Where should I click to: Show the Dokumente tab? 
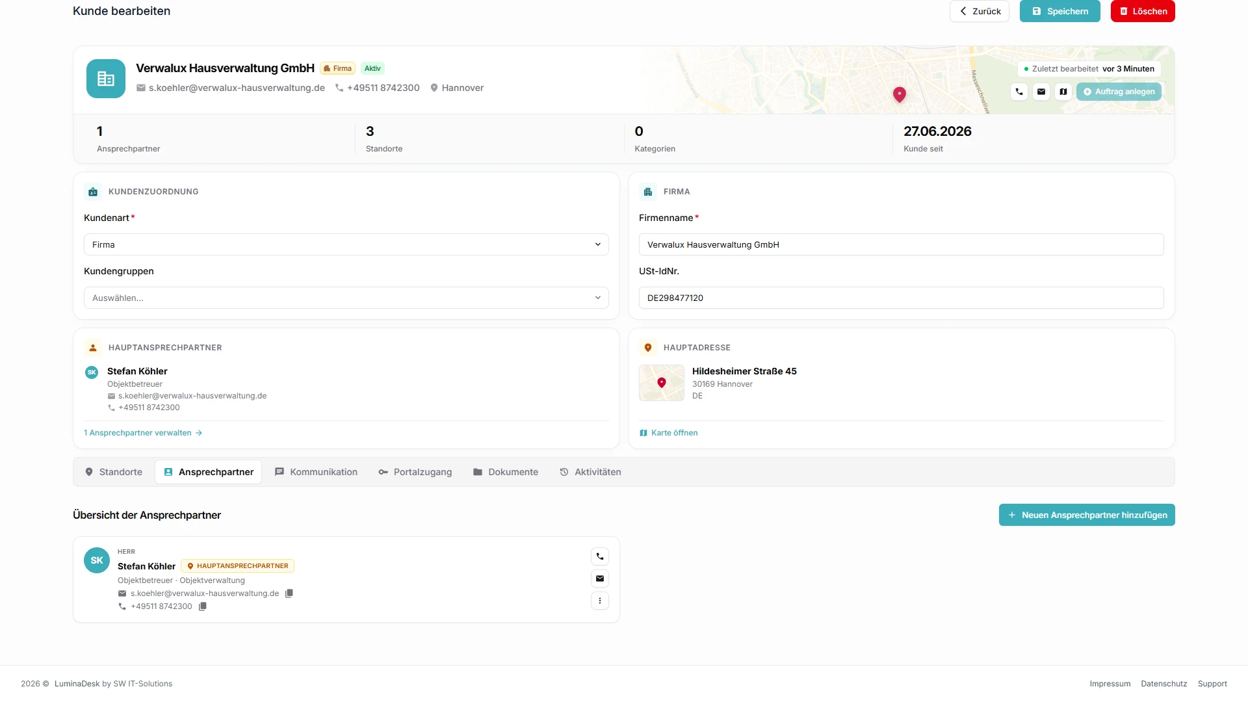click(x=505, y=472)
